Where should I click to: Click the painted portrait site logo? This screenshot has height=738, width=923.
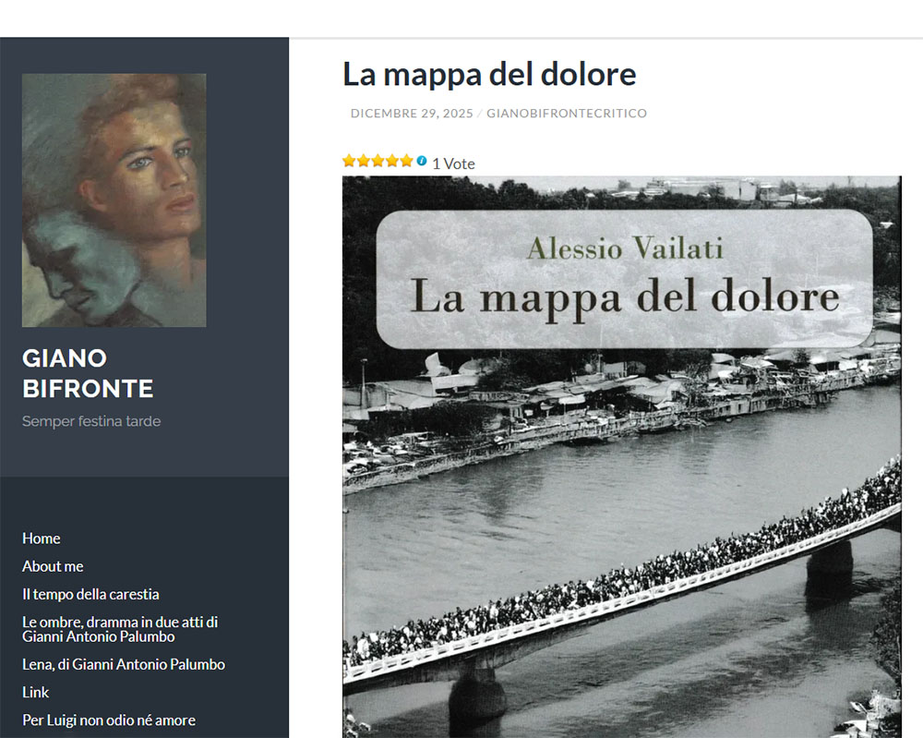114,200
